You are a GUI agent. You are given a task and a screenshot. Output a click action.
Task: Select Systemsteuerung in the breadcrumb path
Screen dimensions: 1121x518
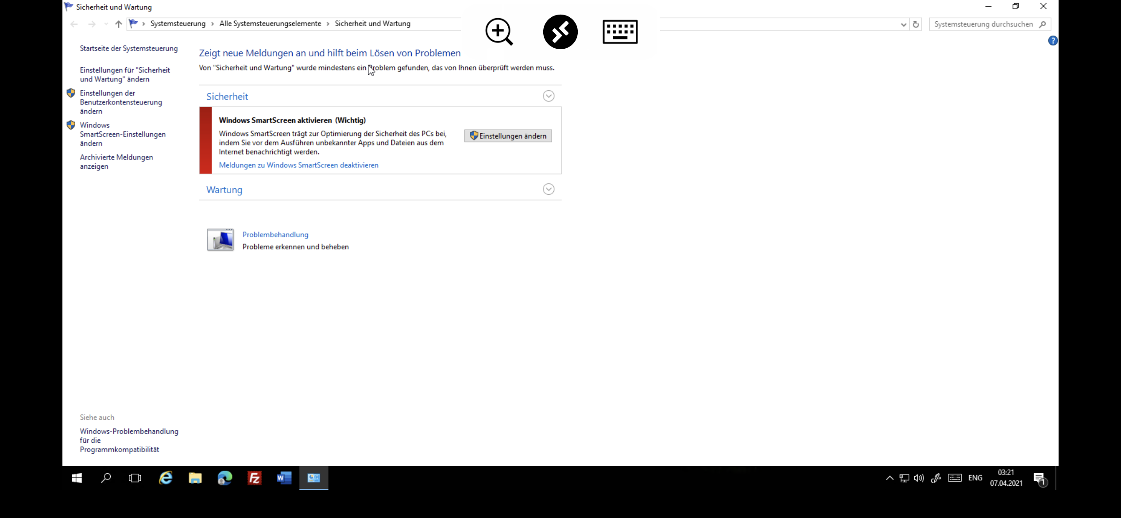tap(178, 23)
